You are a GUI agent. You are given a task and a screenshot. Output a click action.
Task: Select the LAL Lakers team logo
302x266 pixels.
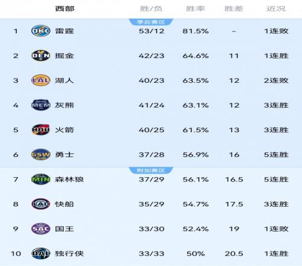[x=40, y=80]
